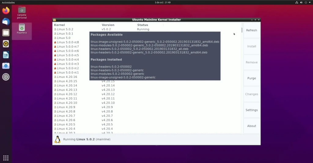The height and width of the screenshot is (163, 313).
Task: Select the Linux 4.20.7 row
Action: [x=147, y=116]
